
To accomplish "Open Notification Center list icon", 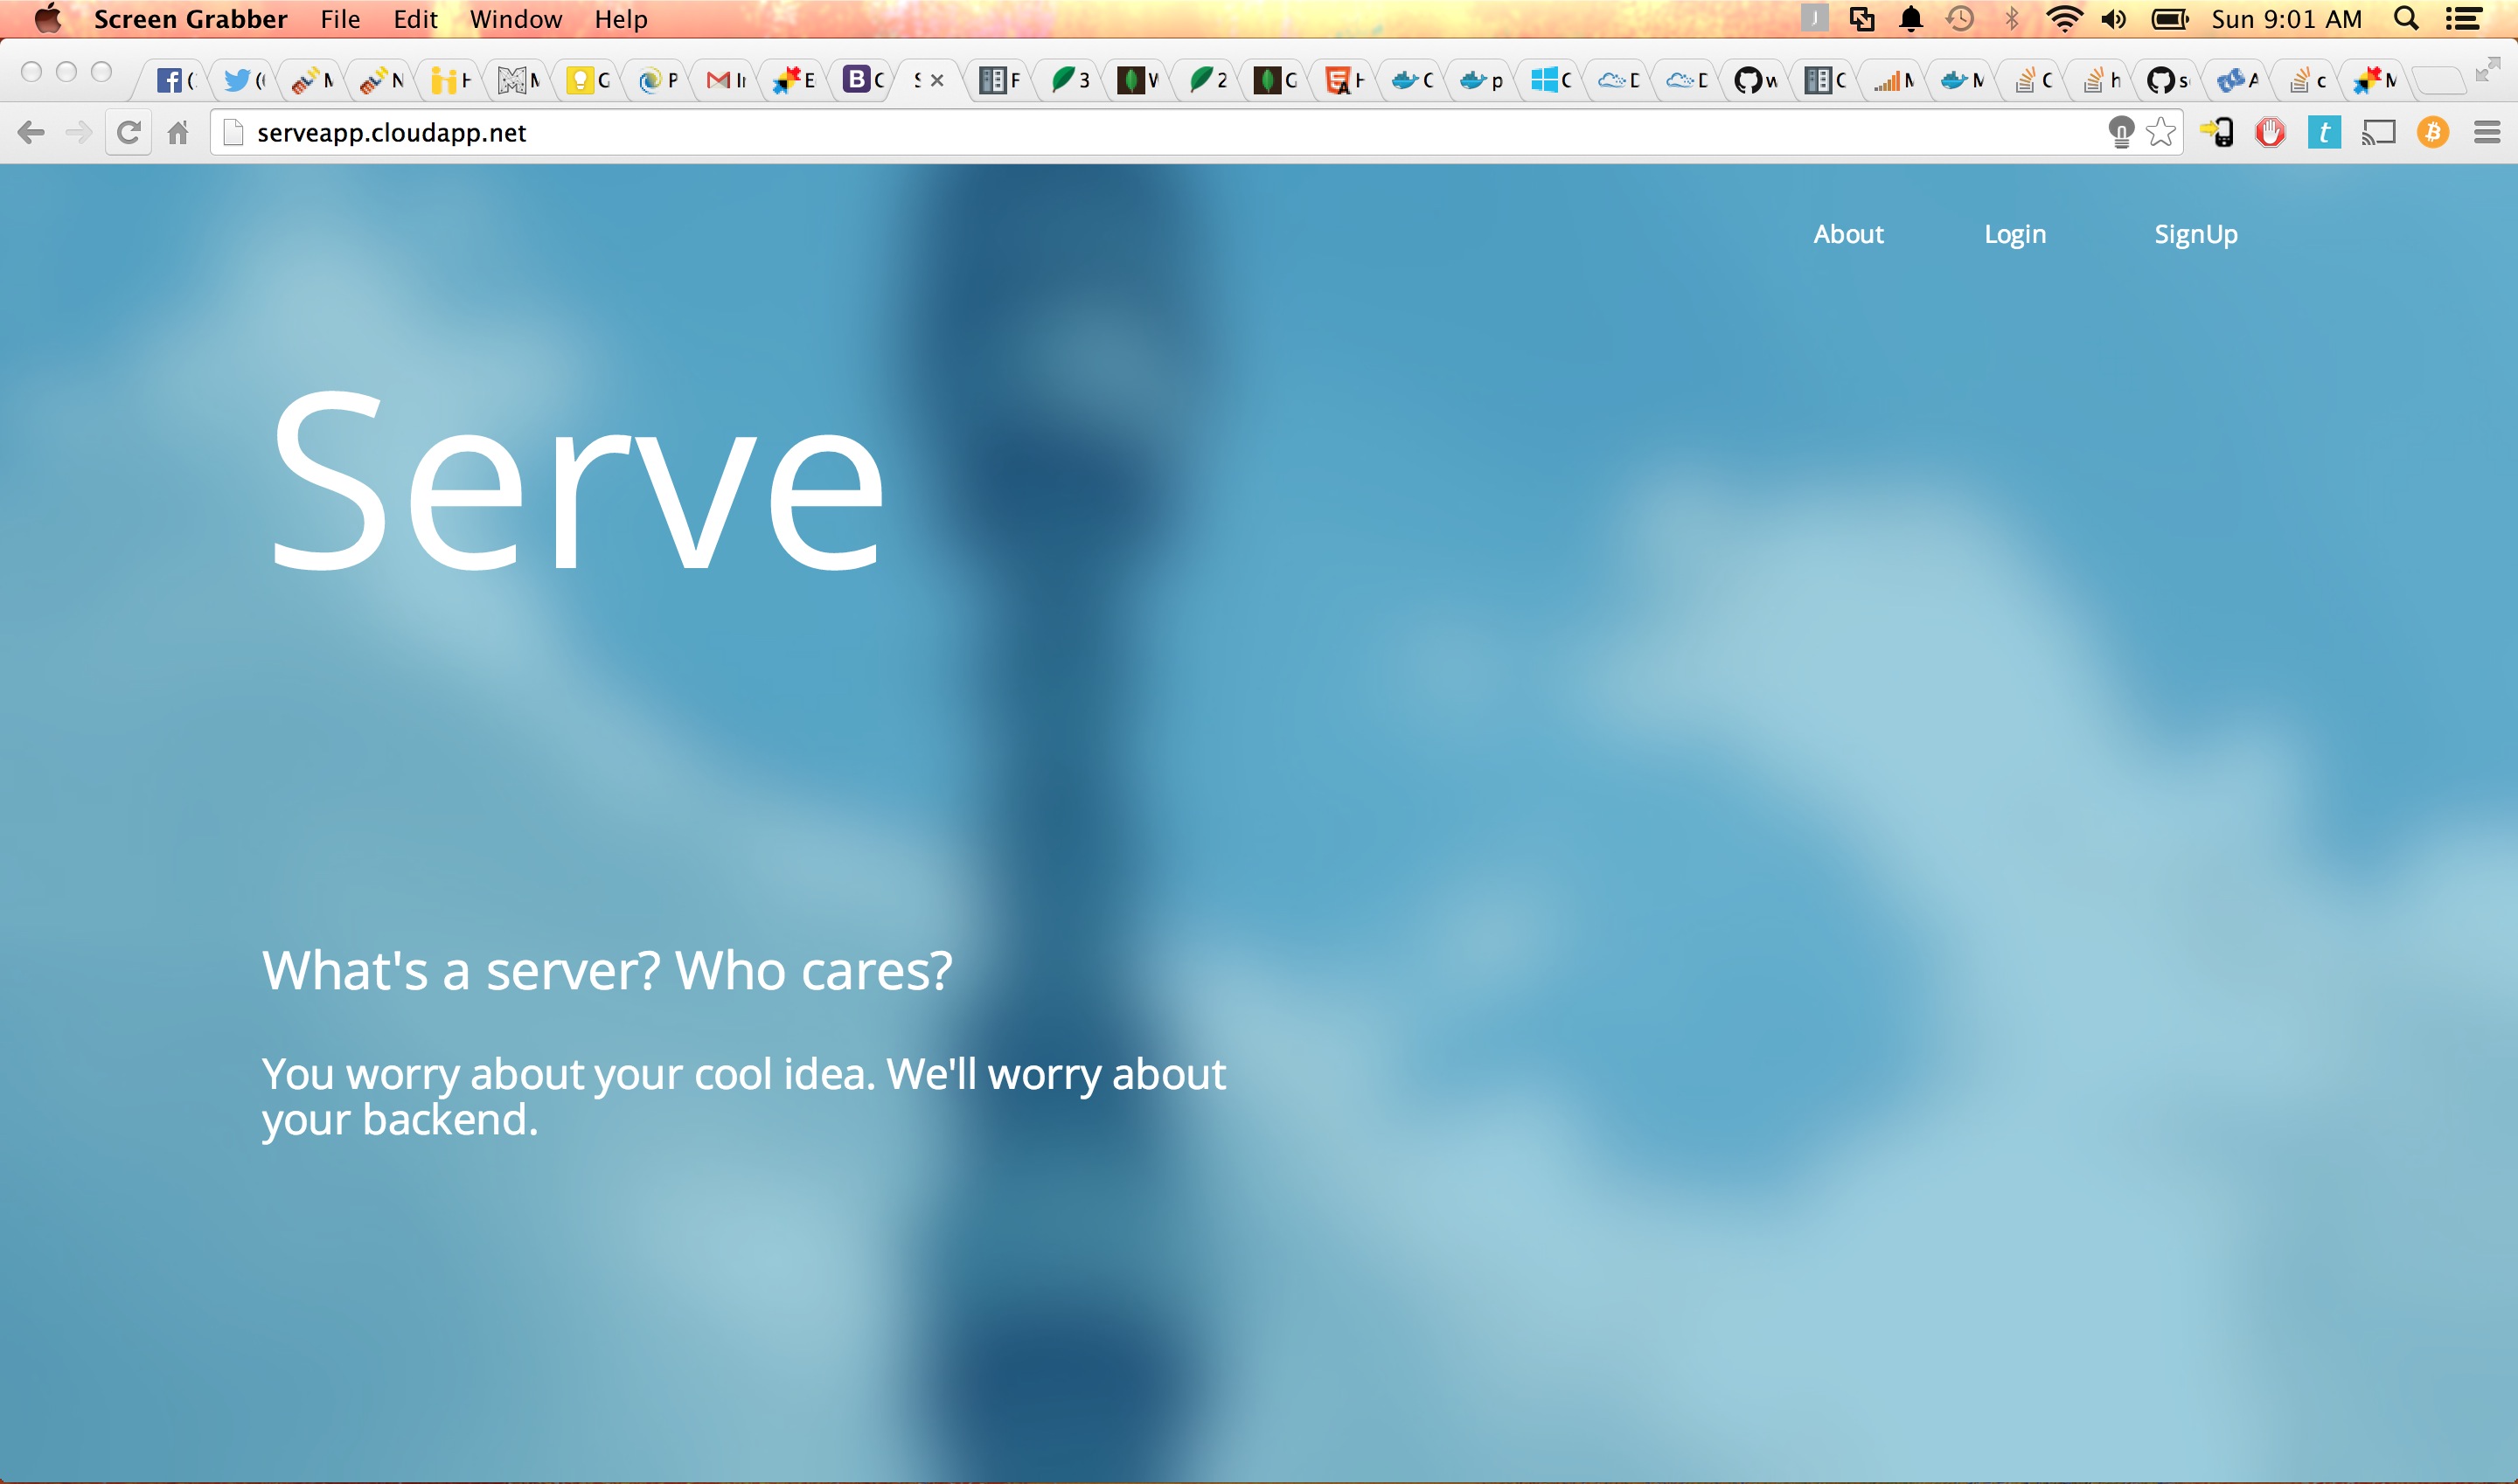I will click(2462, 19).
